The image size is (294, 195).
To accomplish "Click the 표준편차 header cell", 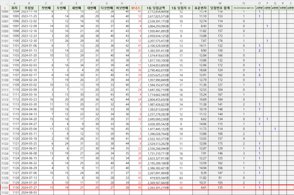I will 200,8.
